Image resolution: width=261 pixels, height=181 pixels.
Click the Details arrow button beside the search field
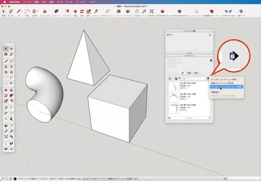(208, 78)
